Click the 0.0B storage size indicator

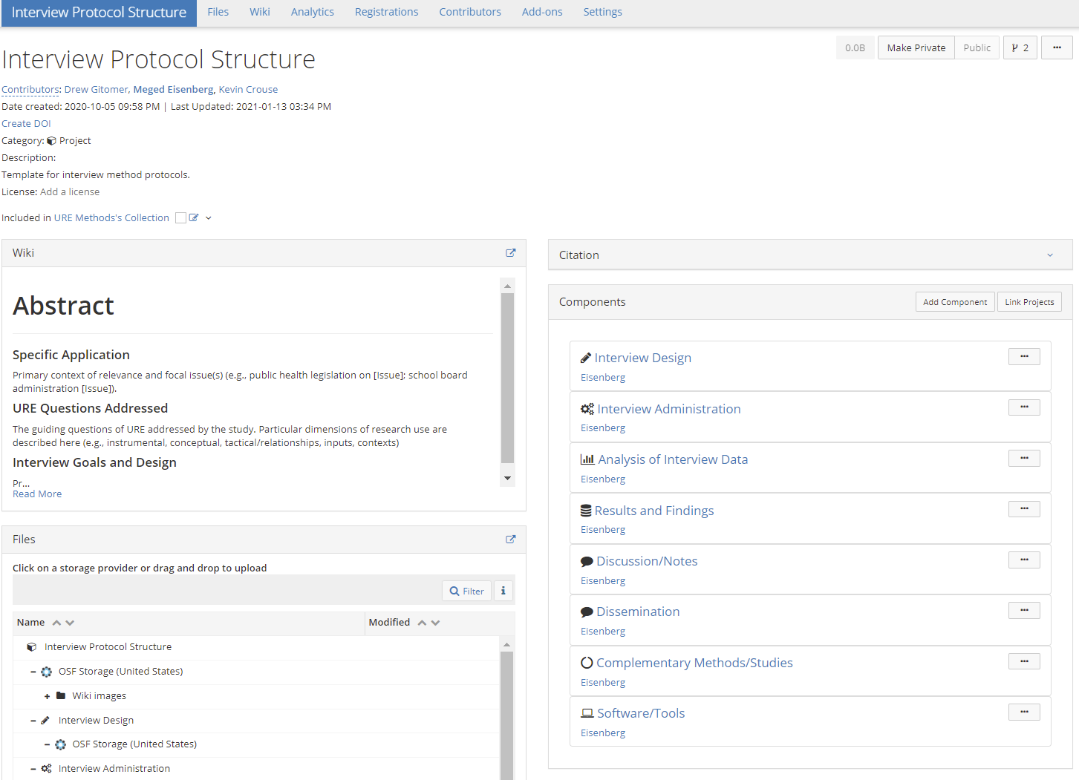coord(855,47)
